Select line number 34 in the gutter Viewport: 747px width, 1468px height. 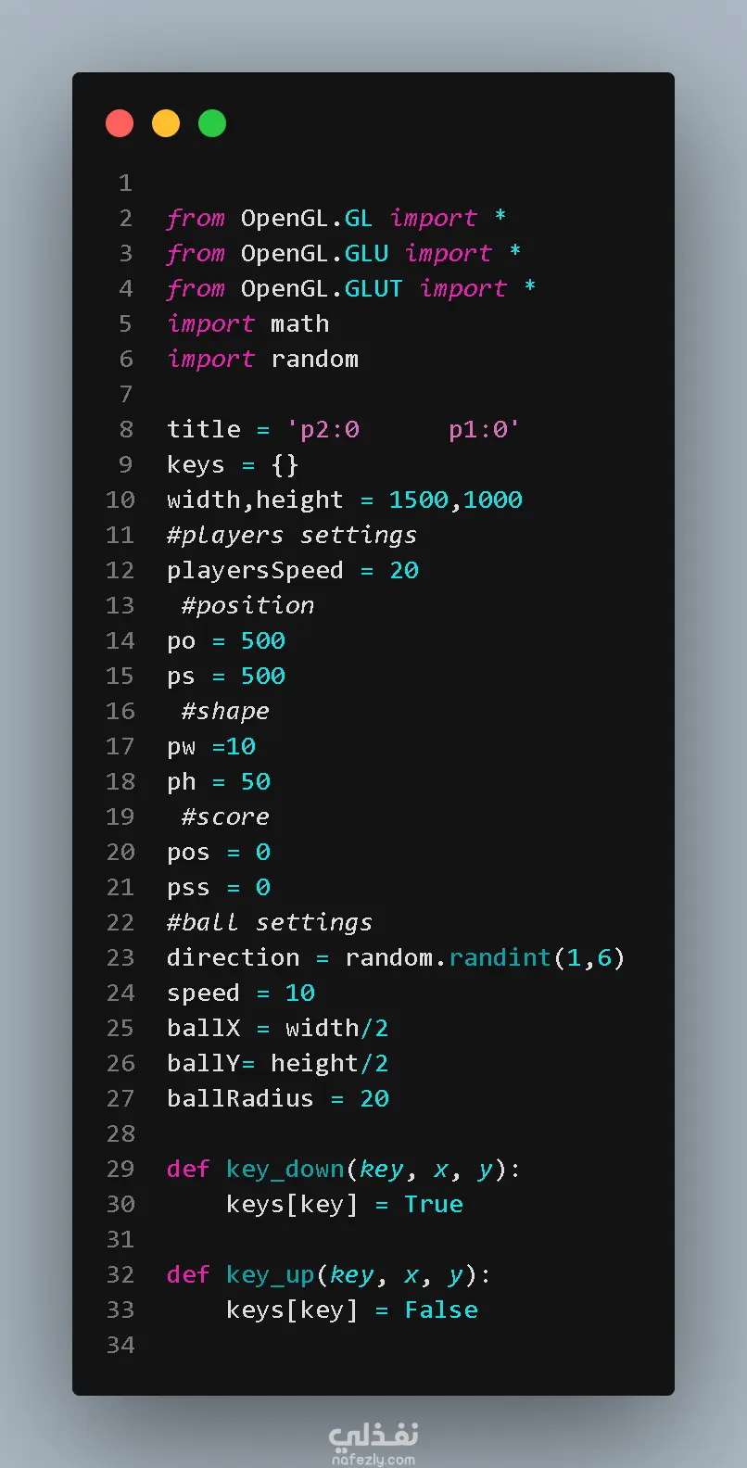click(120, 1346)
